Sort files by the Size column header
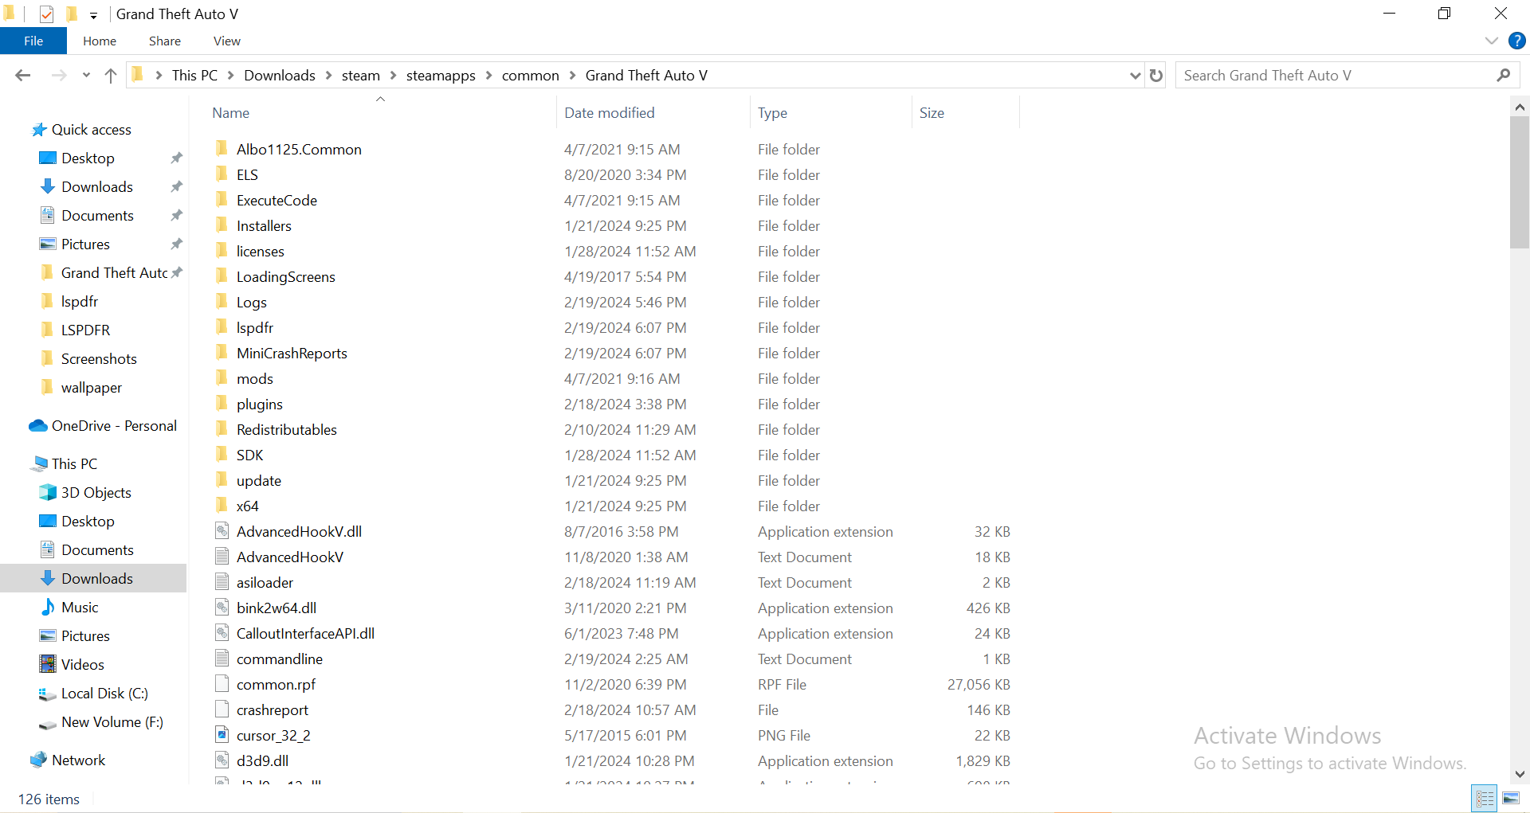Screen dimensions: 1530x813 (965, 113)
